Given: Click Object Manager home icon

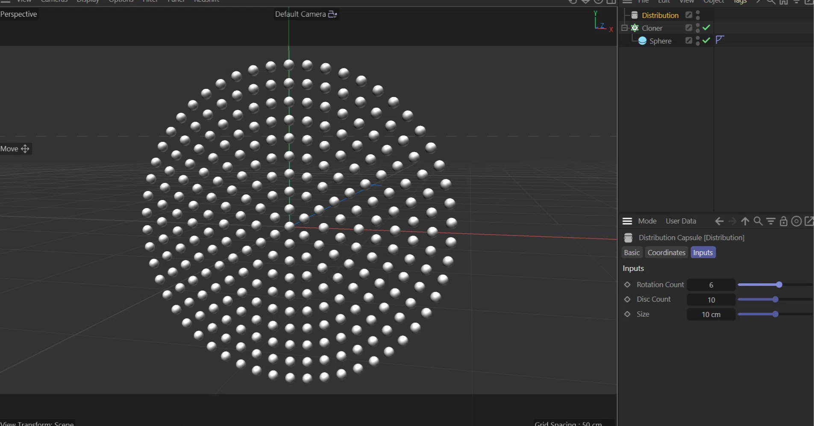Looking at the screenshot, I should [784, 2].
